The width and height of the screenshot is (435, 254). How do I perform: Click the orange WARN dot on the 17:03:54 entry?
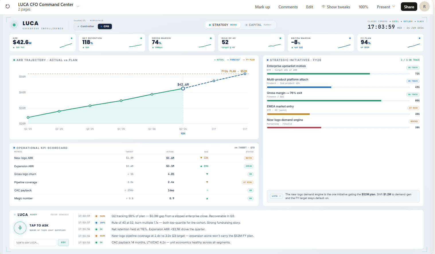(96, 236)
